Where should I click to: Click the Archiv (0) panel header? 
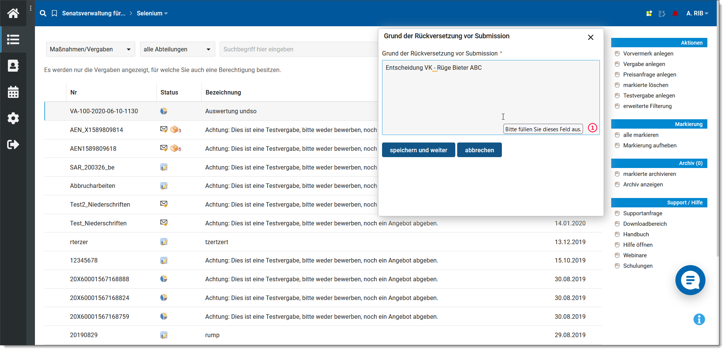click(x=659, y=163)
